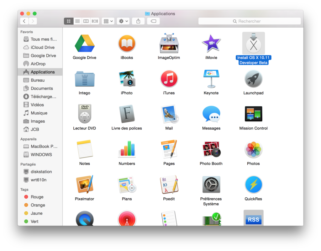This screenshot has width=321, height=251.
Task: Select the MacBook Pro device
Action: tap(40, 146)
